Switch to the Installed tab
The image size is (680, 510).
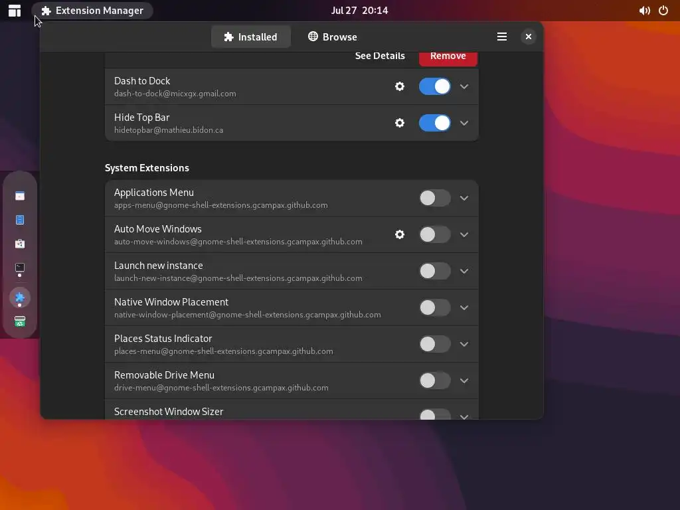pos(250,37)
